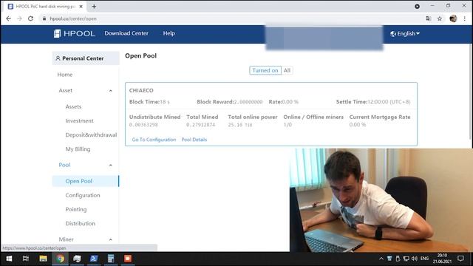Viewport: 473px width, 266px height.
Task: Select the Turned on filter
Action: [265, 70]
